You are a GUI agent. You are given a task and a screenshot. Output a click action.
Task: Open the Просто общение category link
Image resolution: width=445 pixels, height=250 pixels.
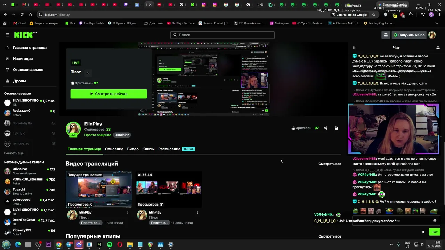click(x=98, y=135)
